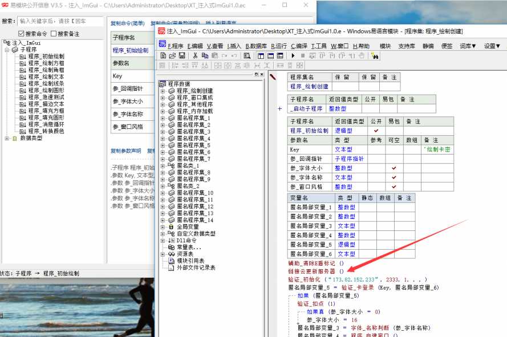
Task: Click the hand pointer debug toolbar icon
Action: (x=362, y=56)
